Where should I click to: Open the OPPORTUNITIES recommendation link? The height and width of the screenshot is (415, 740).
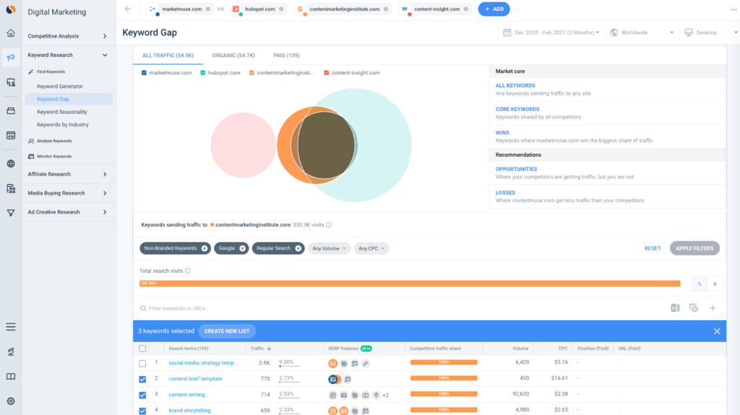pos(516,169)
